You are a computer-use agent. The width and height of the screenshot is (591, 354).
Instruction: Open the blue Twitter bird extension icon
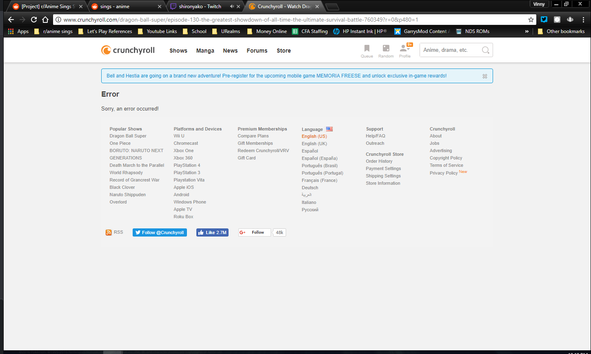[544, 20]
